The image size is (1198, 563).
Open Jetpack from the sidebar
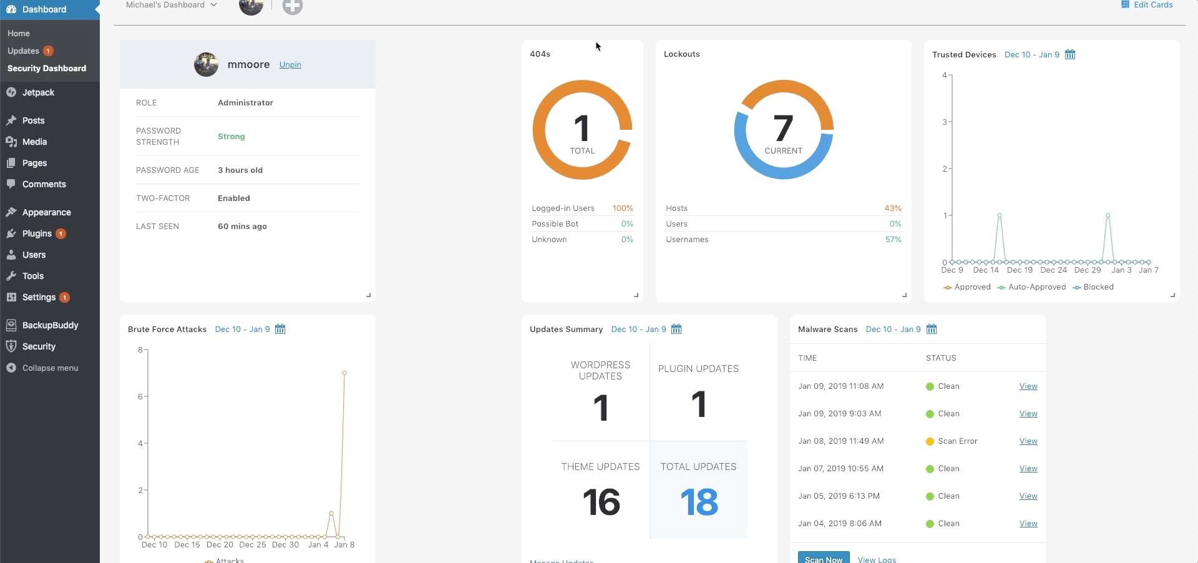(x=38, y=92)
